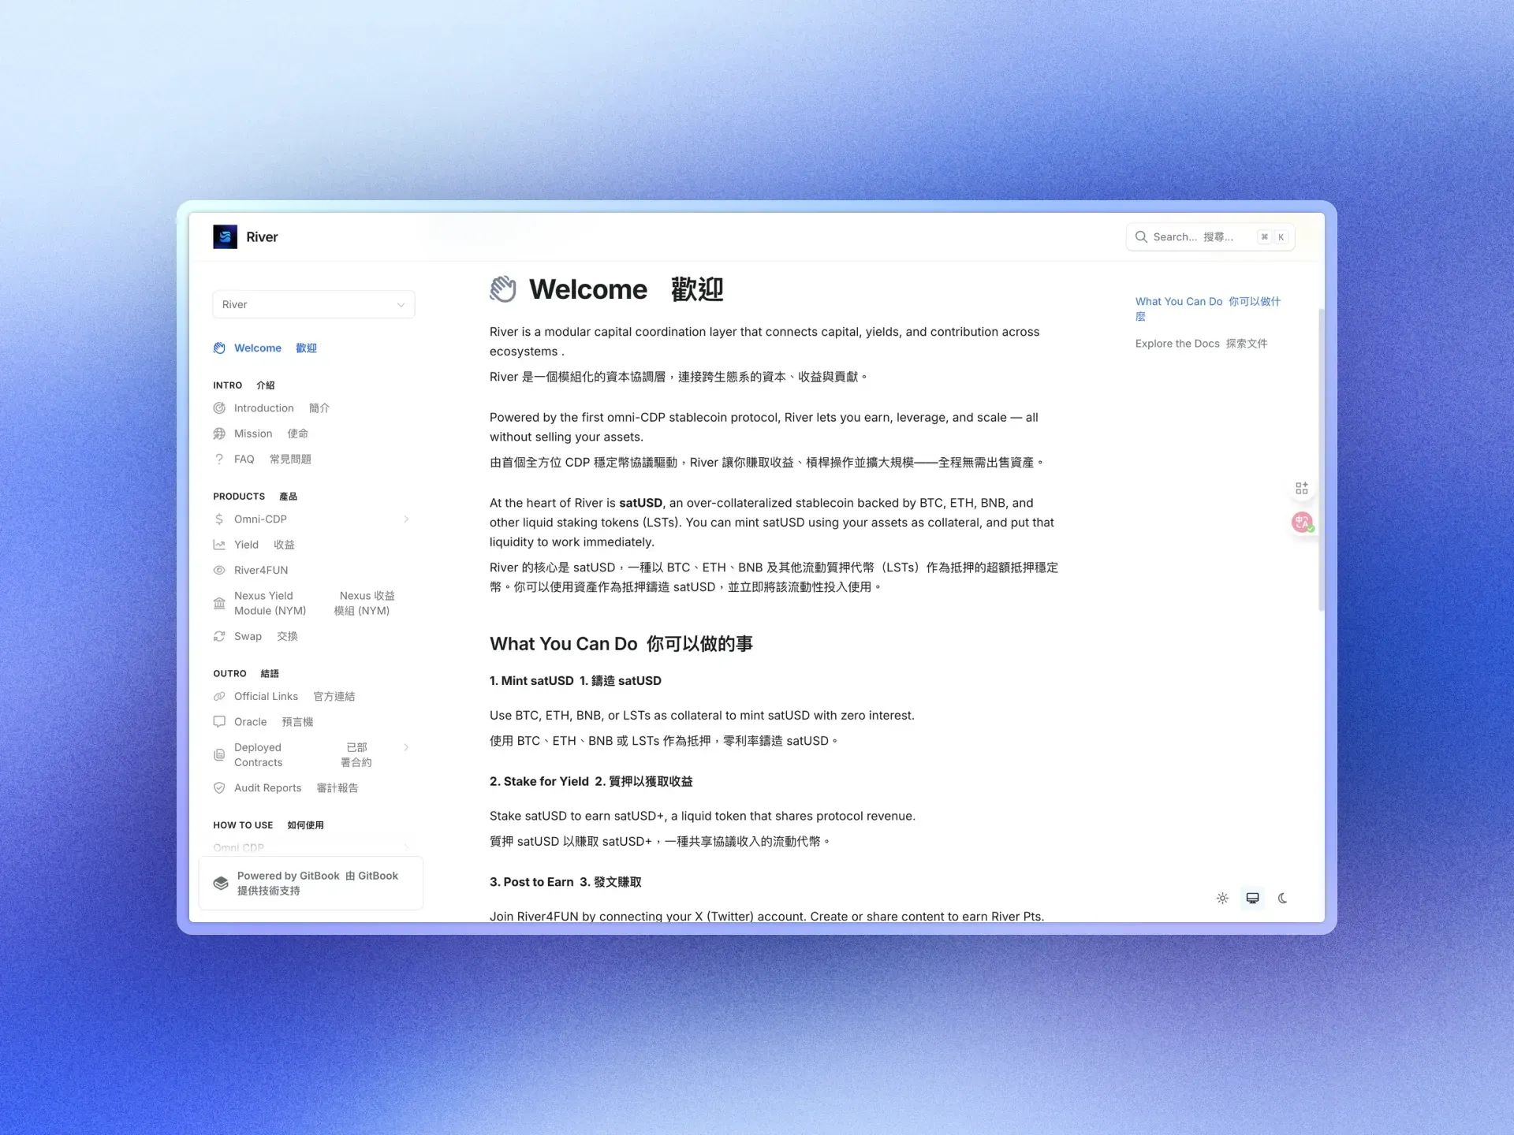
Task: Click the '3. Post to Earn' heading
Action: pos(565,881)
